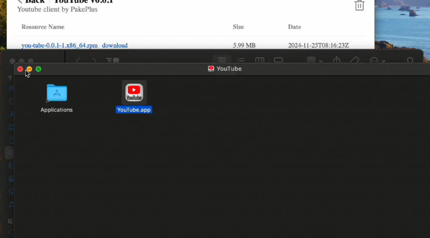Click the YouTube.app file name label
430x238 pixels.
(x=134, y=110)
